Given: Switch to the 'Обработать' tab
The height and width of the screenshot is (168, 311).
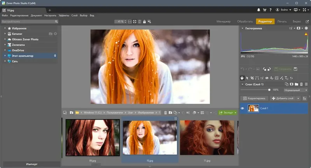Looking at the screenshot, I should pyautogui.click(x=245, y=21).
